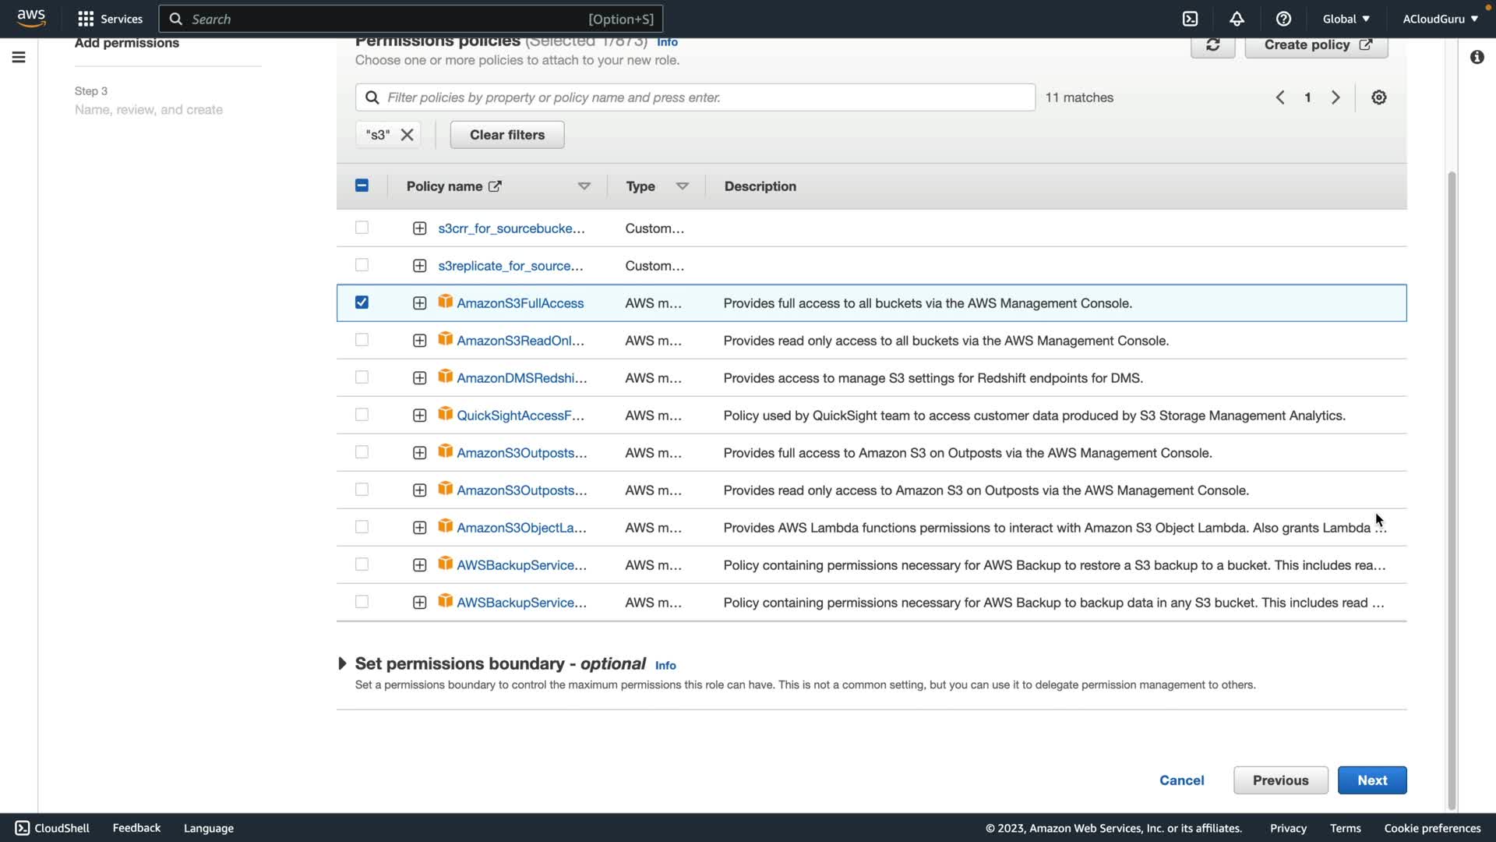Open the Global region dropdown

click(x=1346, y=19)
